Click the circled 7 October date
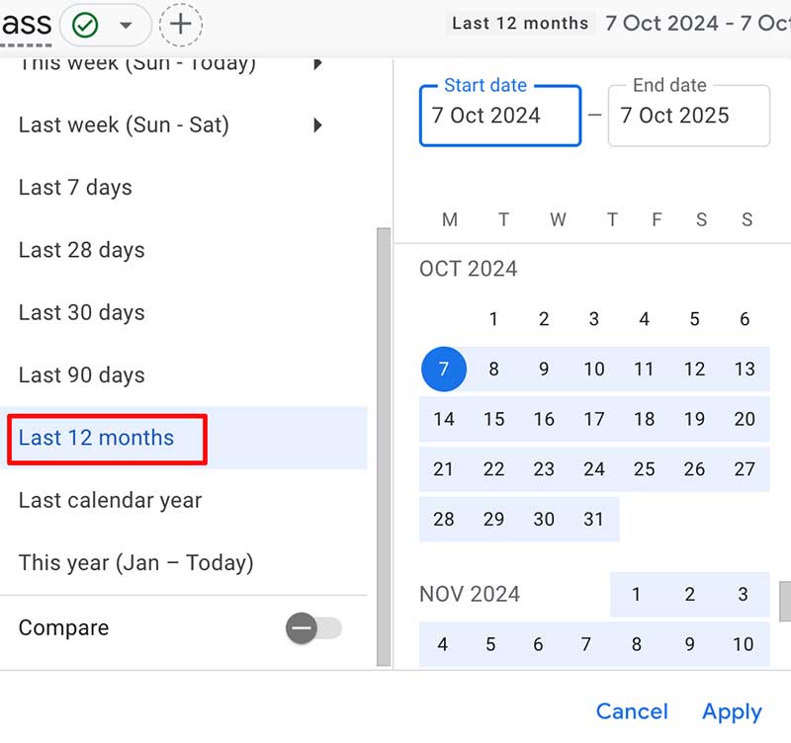Screen dimensions: 791x743 pyautogui.click(x=444, y=369)
